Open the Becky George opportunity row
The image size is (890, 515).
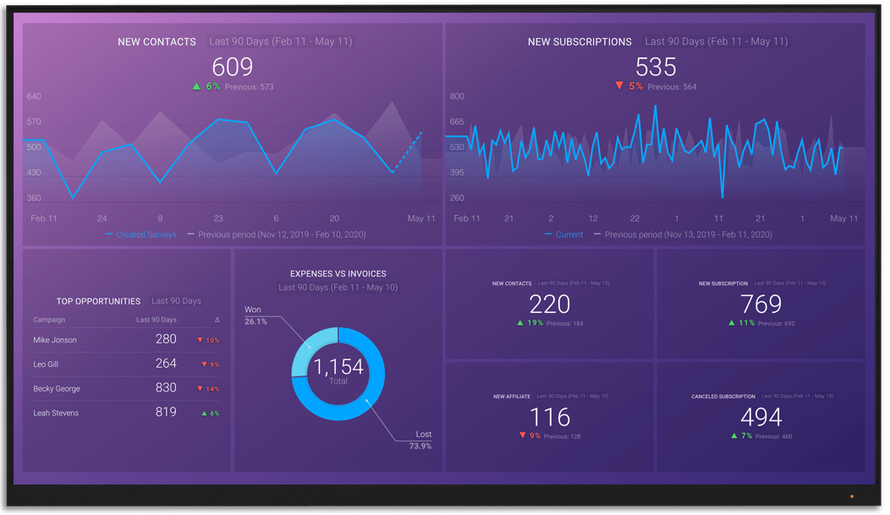57,389
